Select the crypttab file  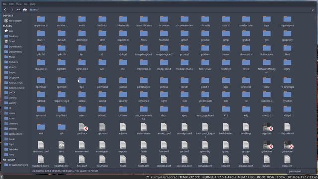point(267,129)
